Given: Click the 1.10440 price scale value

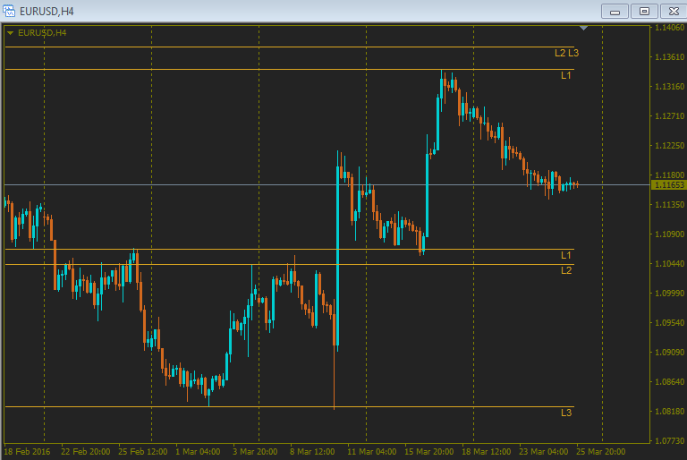Looking at the screenshot, I should pyautogui.click(x=669, y=263).
